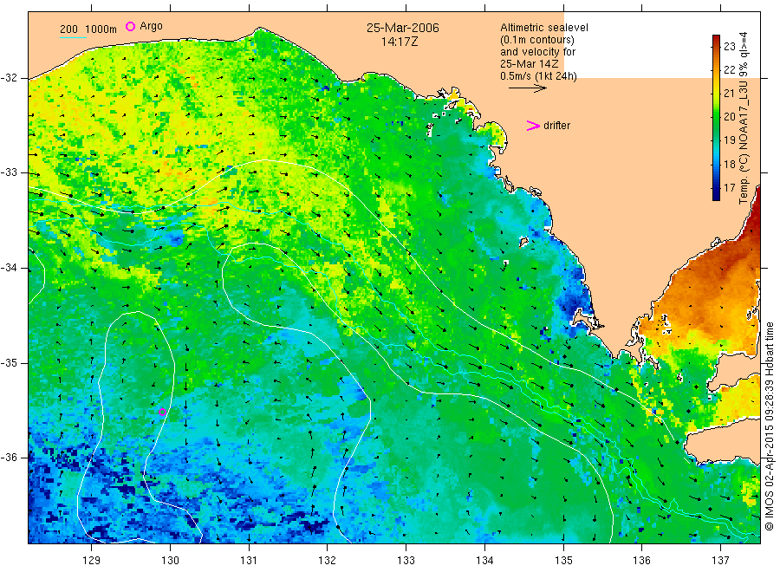The height and width of the screenshot is (572, 780).
Task: Click colorbar value 18
Action: [x=729, y=164]
